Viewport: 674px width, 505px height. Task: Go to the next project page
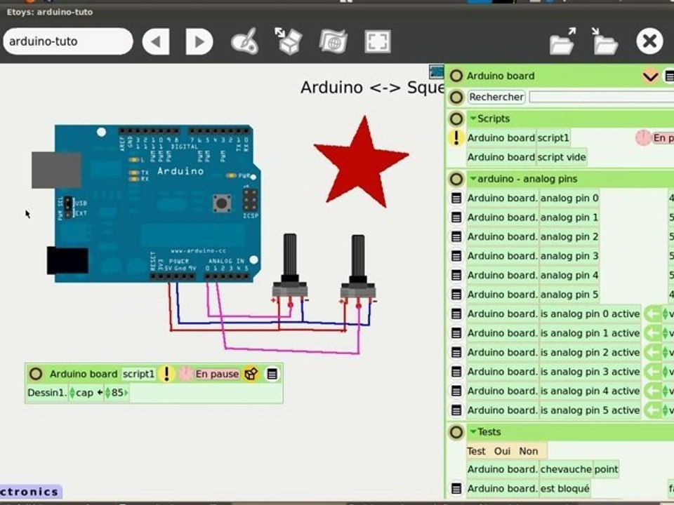pos(199,41)
